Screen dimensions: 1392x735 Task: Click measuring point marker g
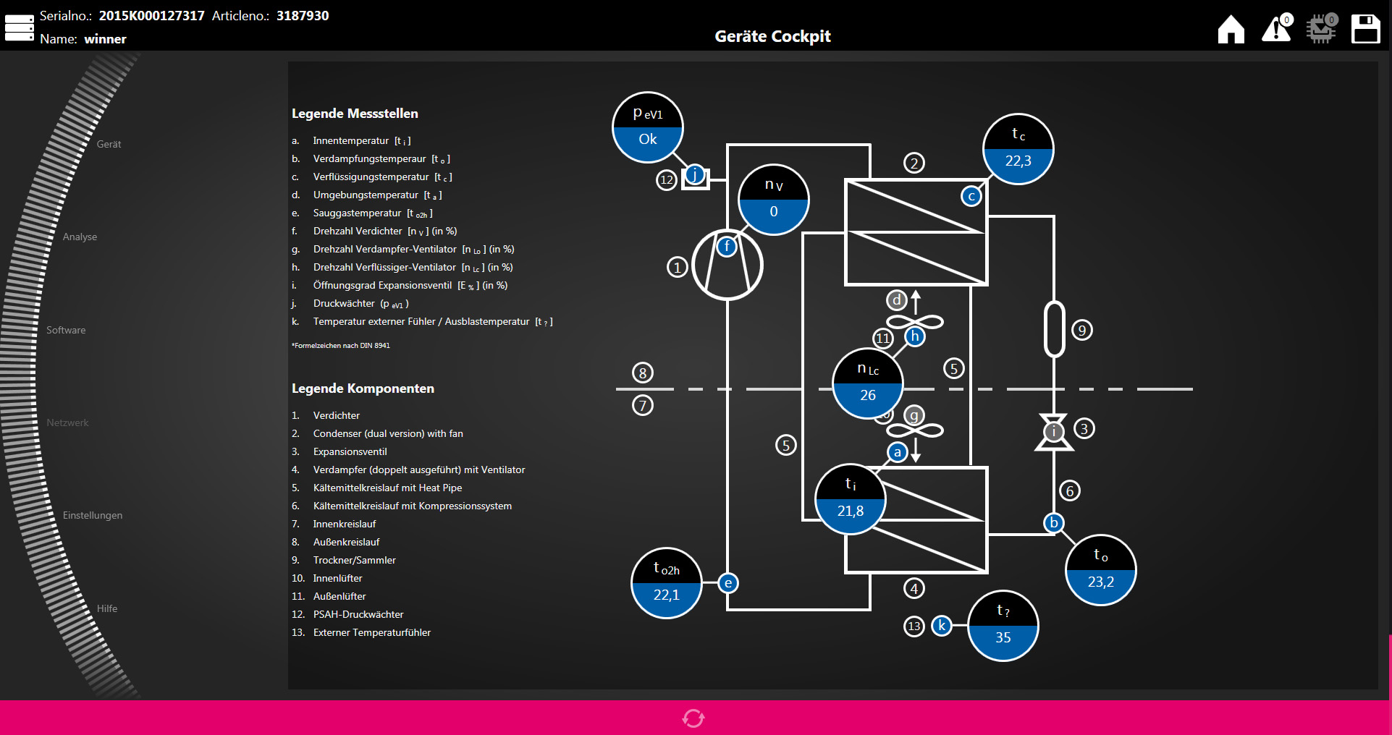914,415
